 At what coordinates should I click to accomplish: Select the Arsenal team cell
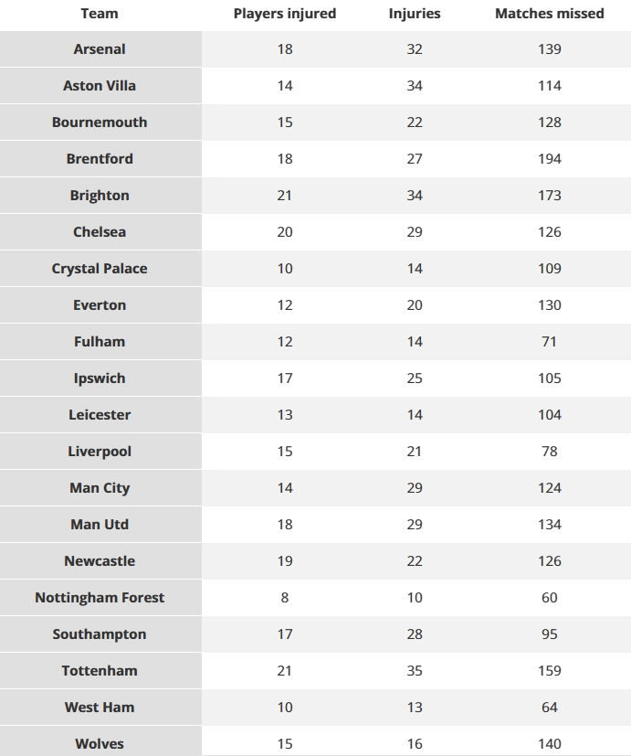tap(100, 49)
